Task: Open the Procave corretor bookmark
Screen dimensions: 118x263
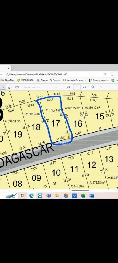Action: pos(99,80)
